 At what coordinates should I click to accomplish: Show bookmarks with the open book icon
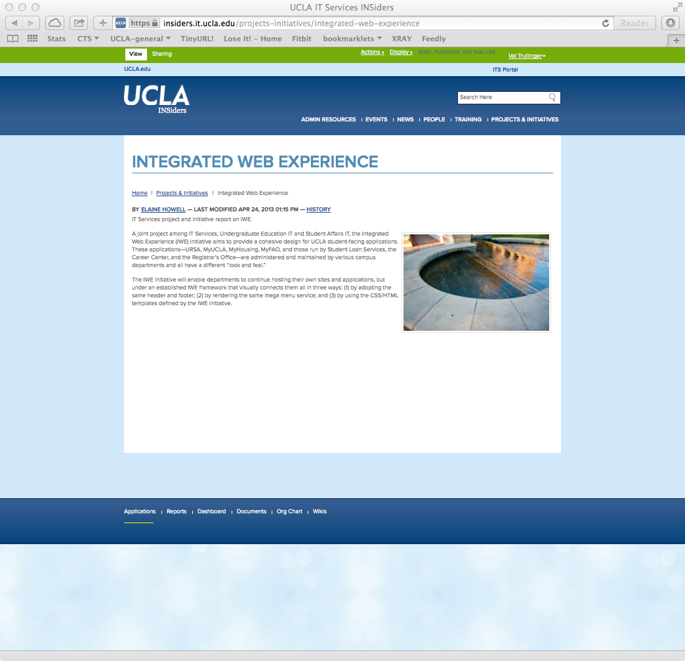pyautogui.click(x=12, y=39)
